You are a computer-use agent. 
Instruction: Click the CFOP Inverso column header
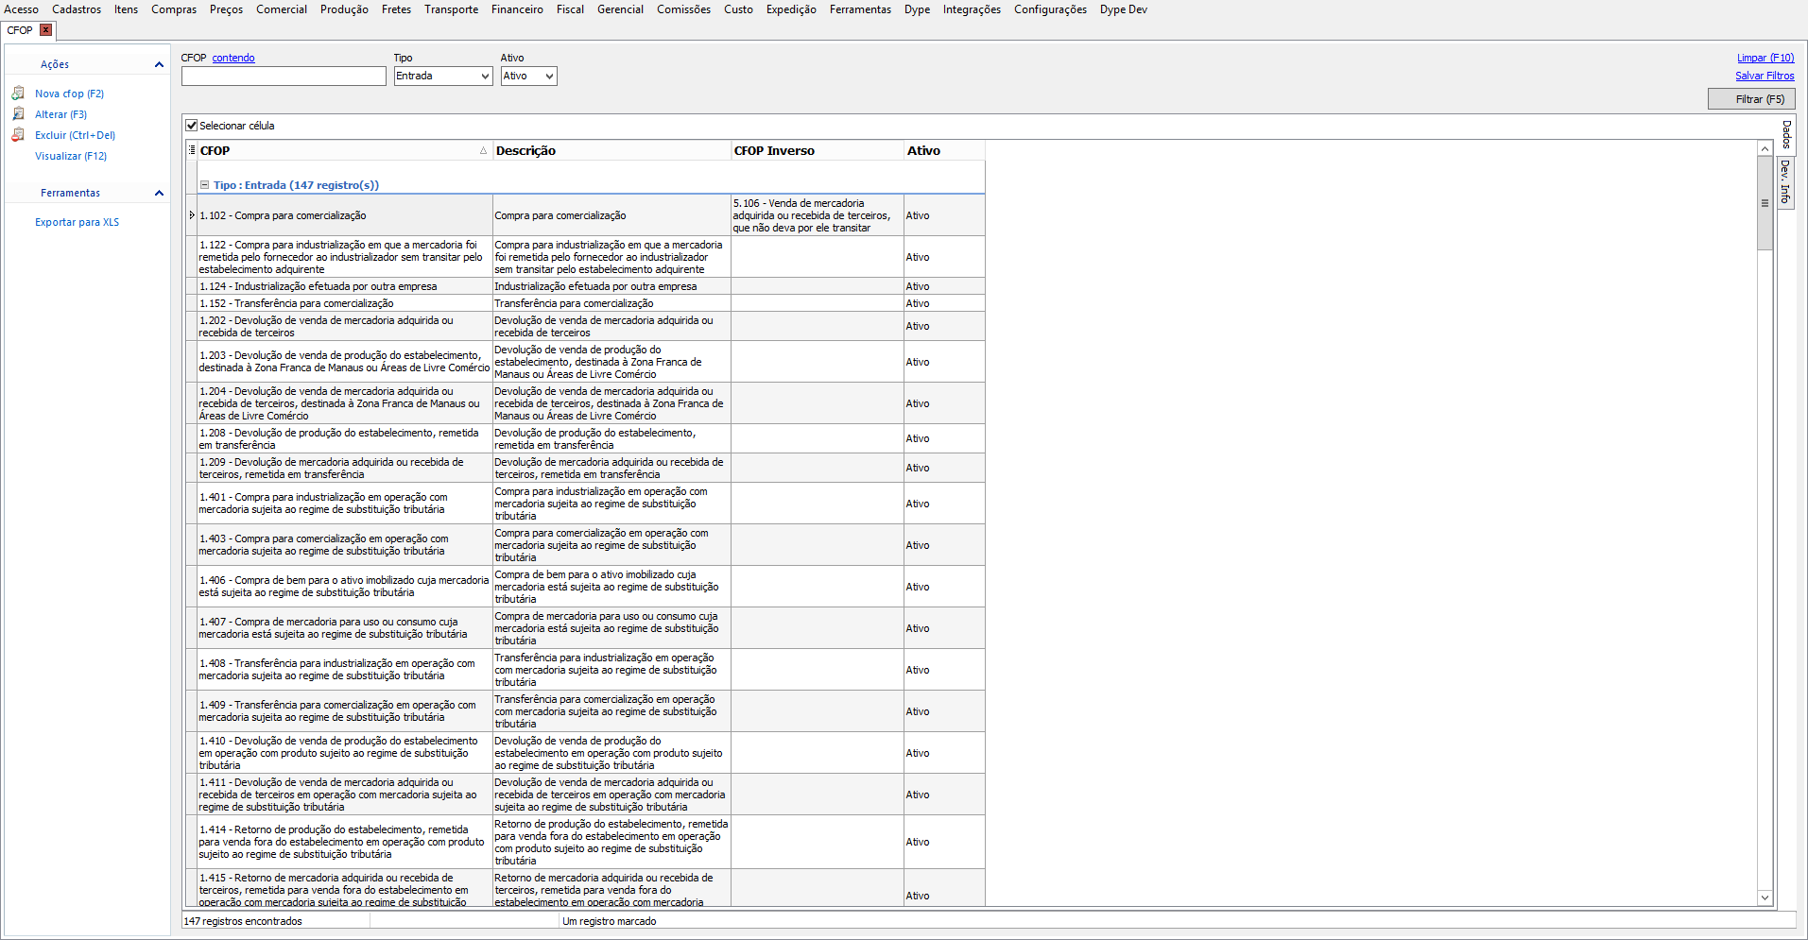pos(818,150)
